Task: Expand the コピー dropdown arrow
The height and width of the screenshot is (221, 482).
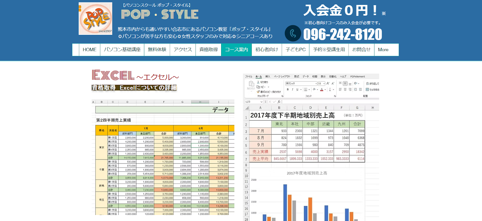Action: 268,87
